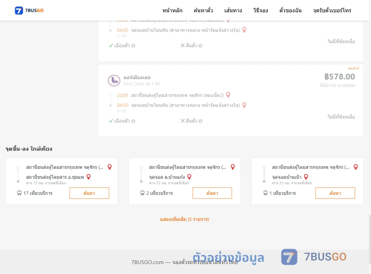The image size is (371, 274).
Task: Open map pin for 04:45 arrival stop
Action: [x=244, y=30]
